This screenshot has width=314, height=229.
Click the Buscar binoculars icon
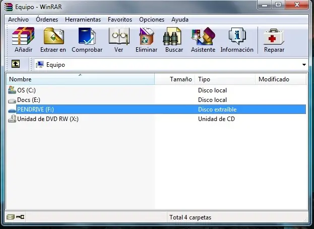[x=172, y=36]
